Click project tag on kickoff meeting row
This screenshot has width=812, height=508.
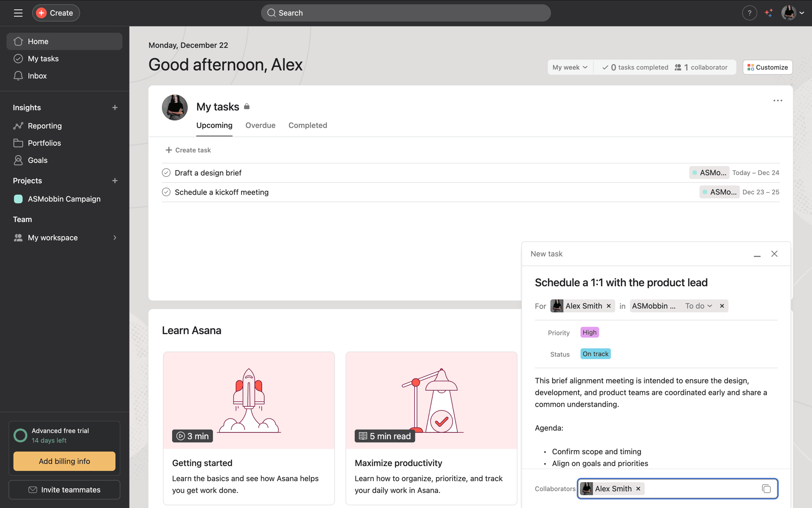tap(719, 192)
